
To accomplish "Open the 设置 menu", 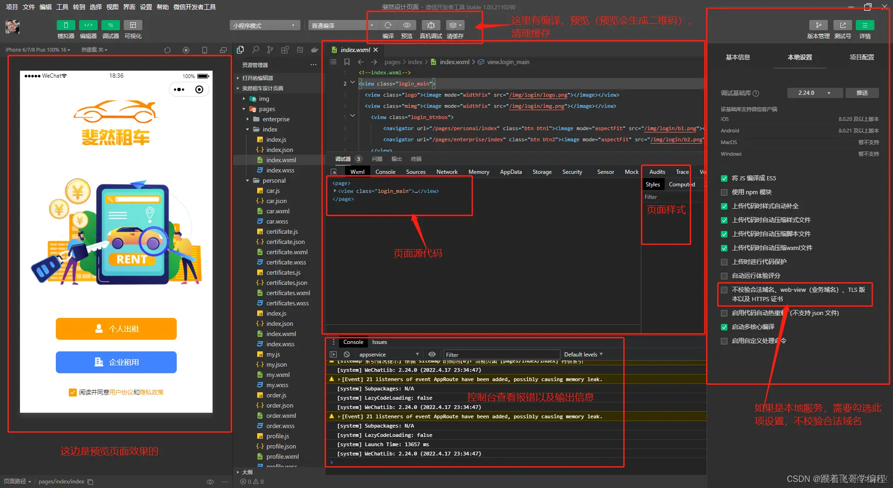I will (146, 7).
